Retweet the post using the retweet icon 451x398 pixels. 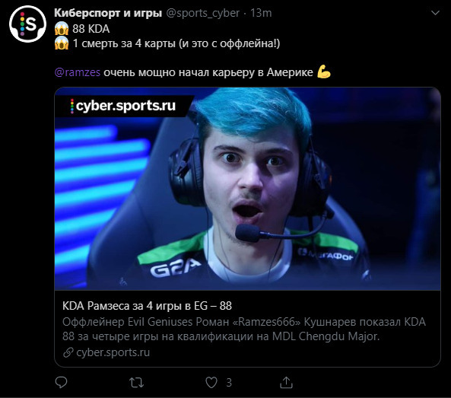136,383
